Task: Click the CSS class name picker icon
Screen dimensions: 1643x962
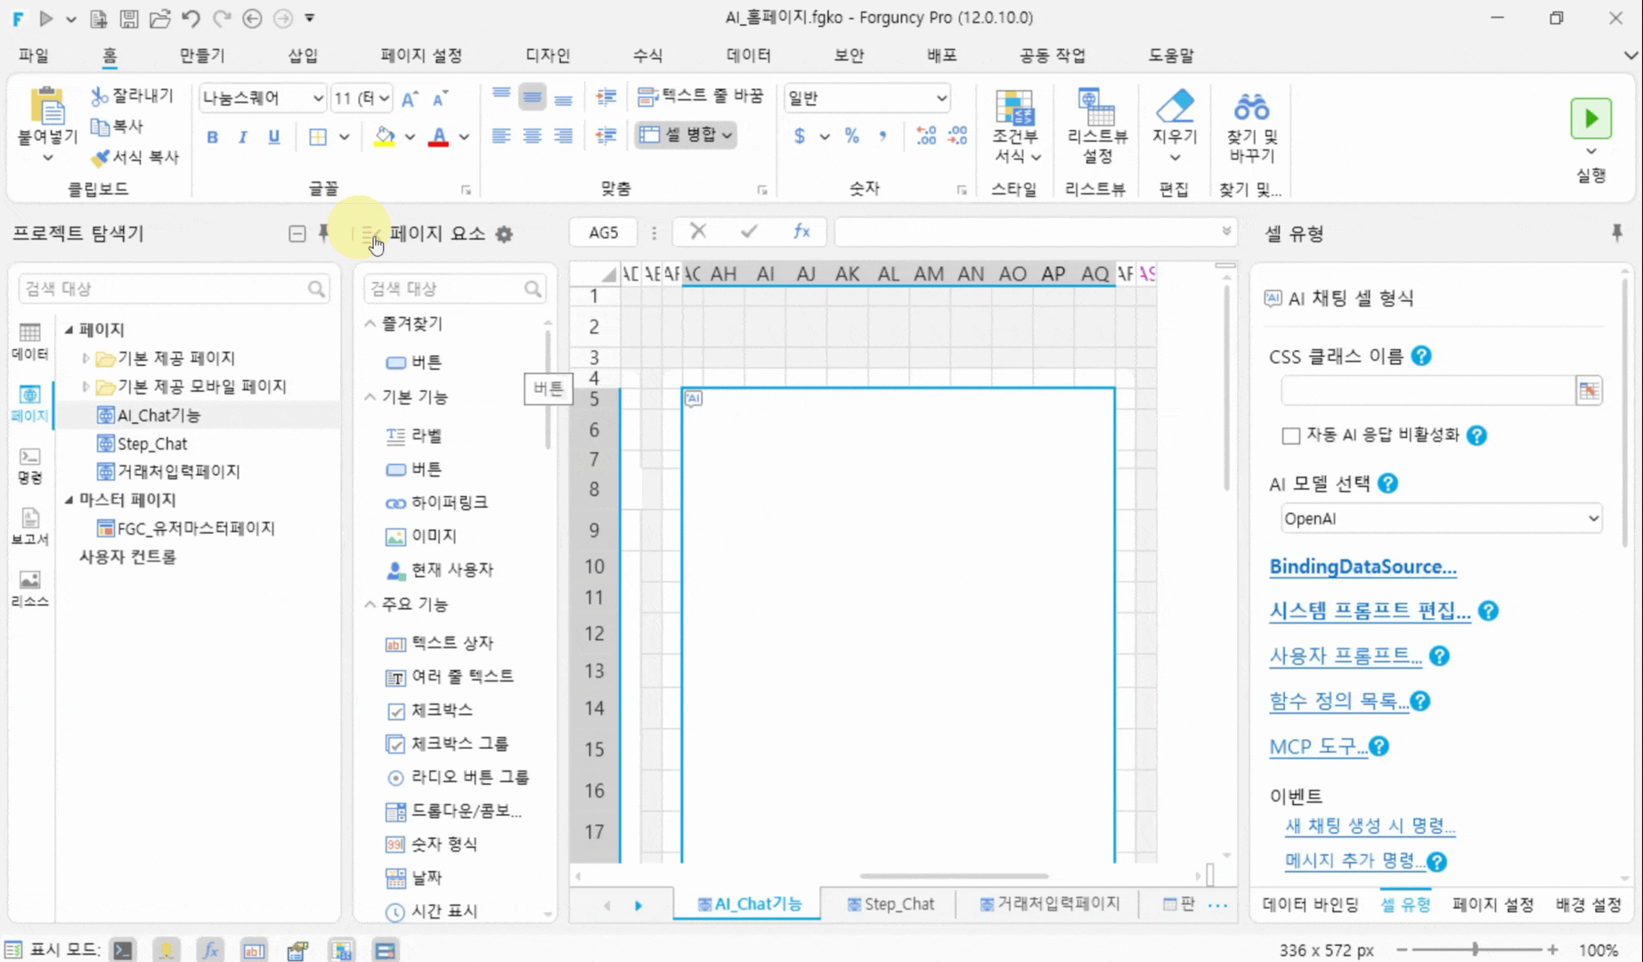Action: tap(1589, 390)
